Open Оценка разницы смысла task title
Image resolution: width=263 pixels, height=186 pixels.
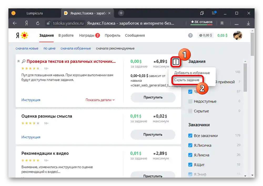[x=47, y=116]
